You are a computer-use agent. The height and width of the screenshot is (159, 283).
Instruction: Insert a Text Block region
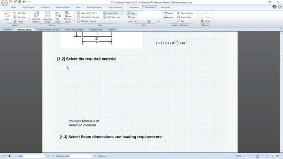[20, 13]
